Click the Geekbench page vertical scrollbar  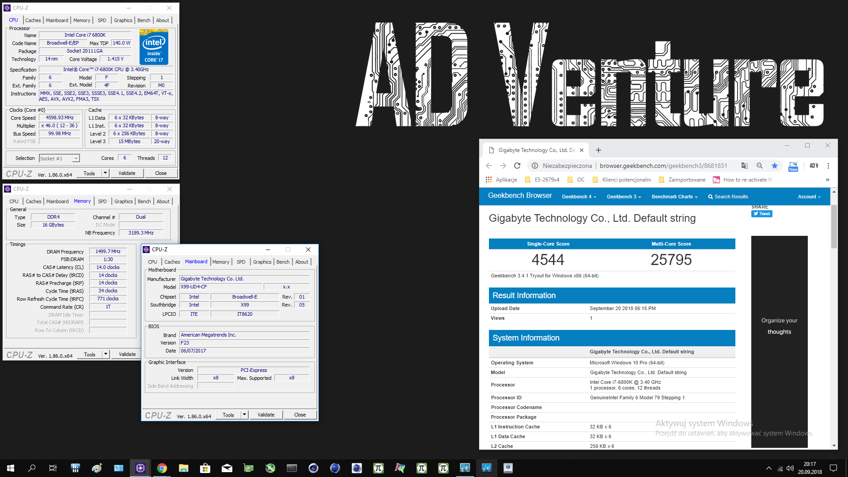(834, 227)
